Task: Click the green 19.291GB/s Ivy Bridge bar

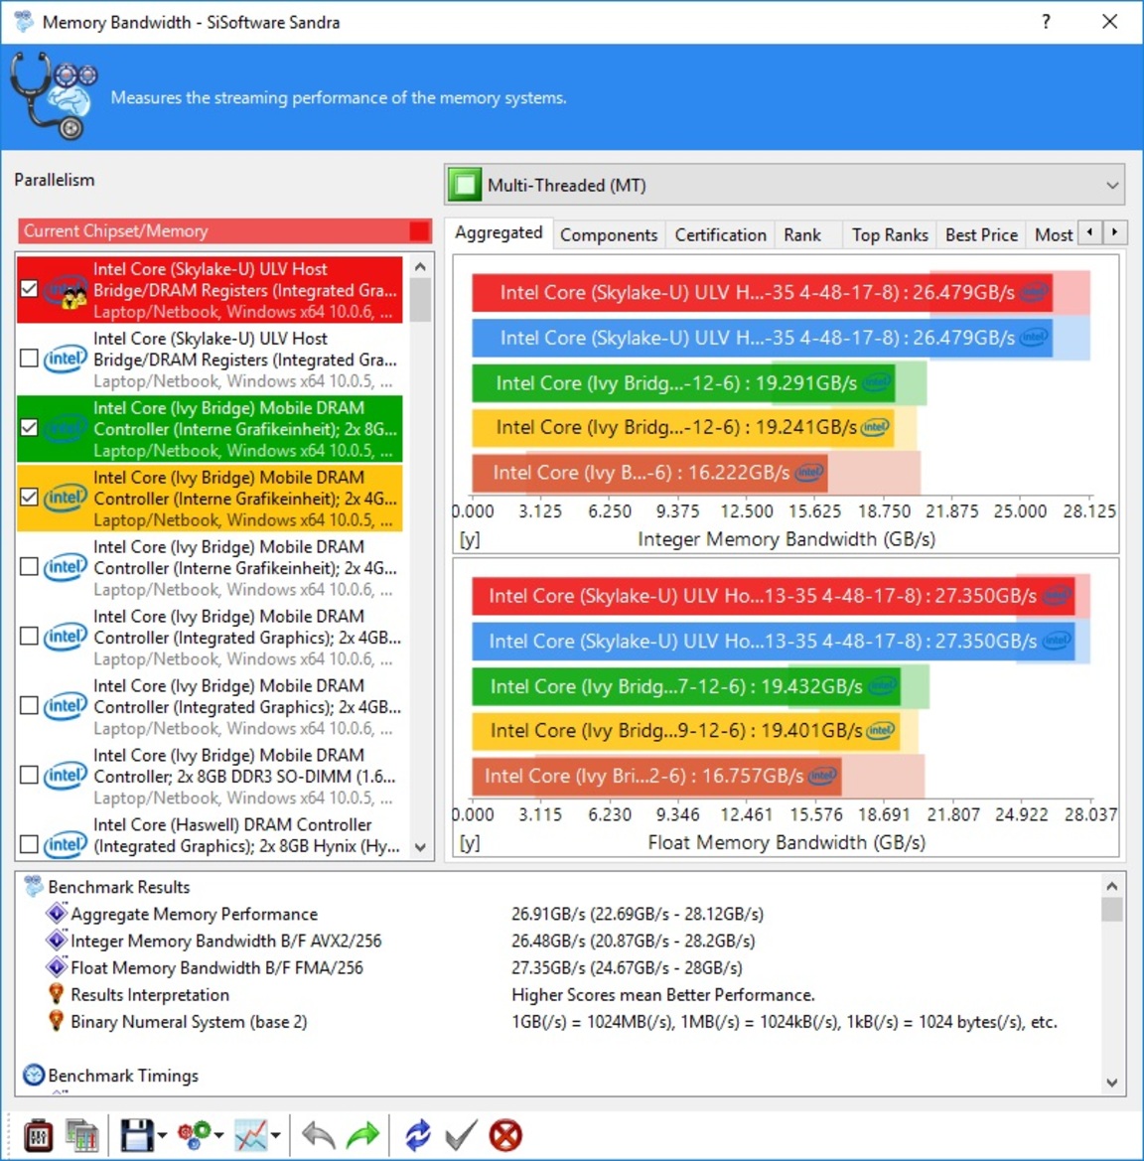Action: tap(682, 382)
